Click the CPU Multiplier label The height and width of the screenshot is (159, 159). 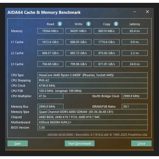[21, 96]
